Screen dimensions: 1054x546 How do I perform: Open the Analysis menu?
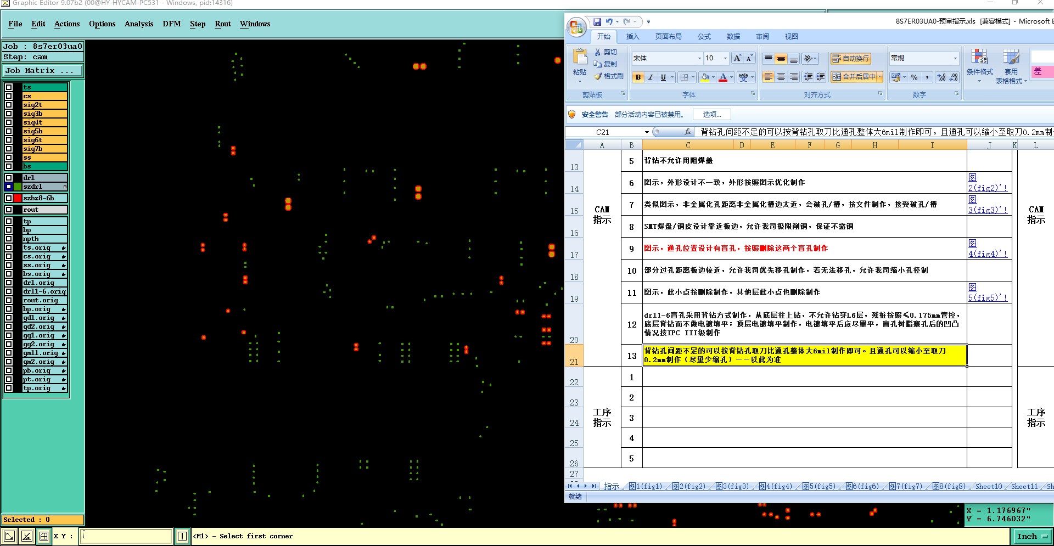[138, 24]
